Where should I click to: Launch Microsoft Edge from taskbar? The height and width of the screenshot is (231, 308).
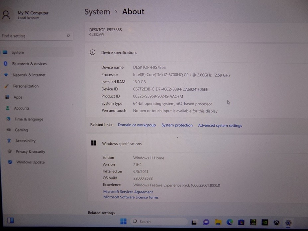click(x=230, y=222)
